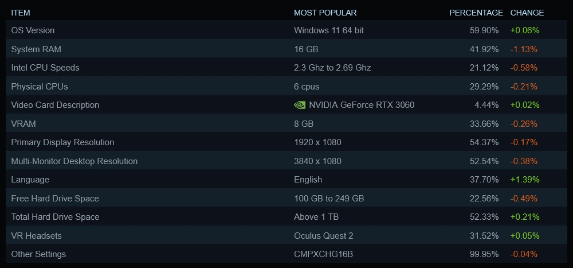Click the Oculus Quest 2 entry

pyautogui.click(x=324, y=236)
